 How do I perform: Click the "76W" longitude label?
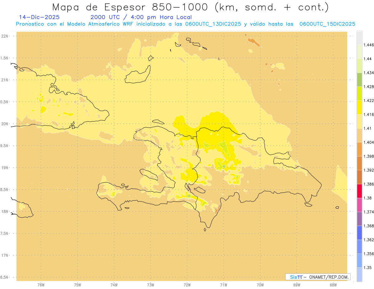[41, 285]
